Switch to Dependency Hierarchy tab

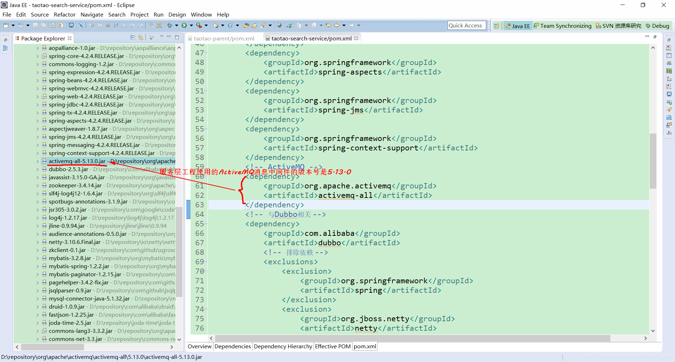[283, 346]
